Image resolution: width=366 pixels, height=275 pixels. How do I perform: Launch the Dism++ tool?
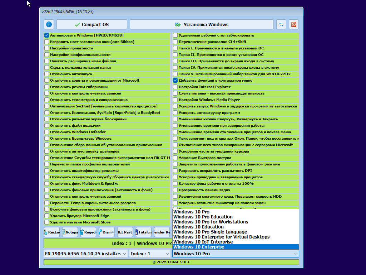[x=107, y=232]
